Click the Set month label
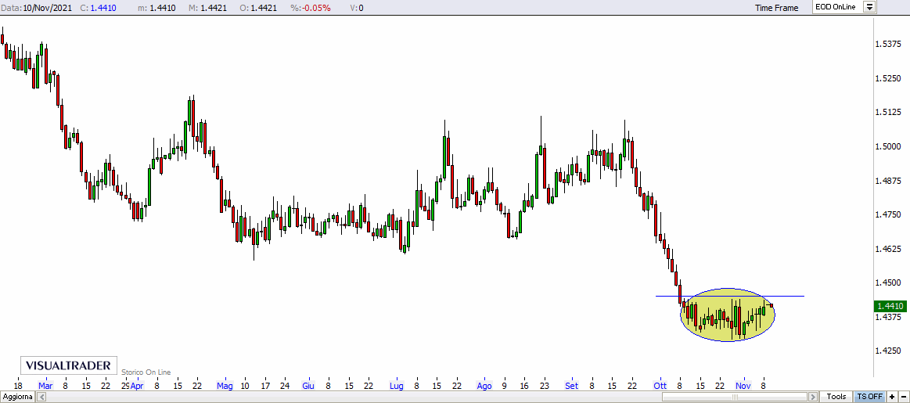The image size is (910, 403). (572, 386)
